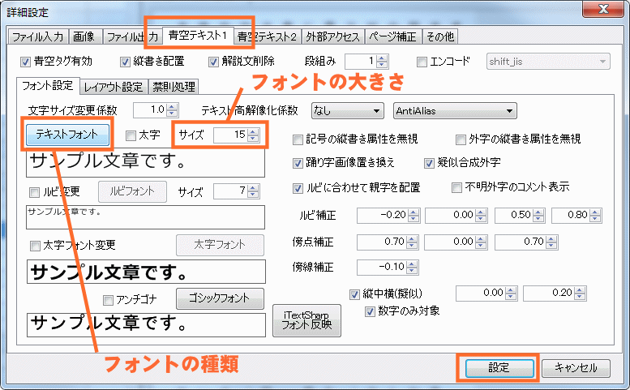630x390 pixels.
Task: Check the ルビ変更 option
Action: [34, 192]
